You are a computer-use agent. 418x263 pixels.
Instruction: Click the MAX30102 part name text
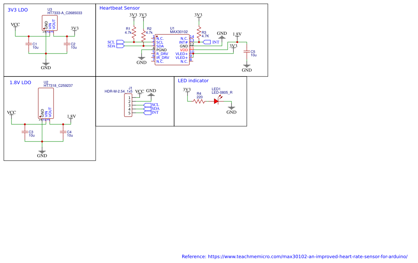pos(179,32)
